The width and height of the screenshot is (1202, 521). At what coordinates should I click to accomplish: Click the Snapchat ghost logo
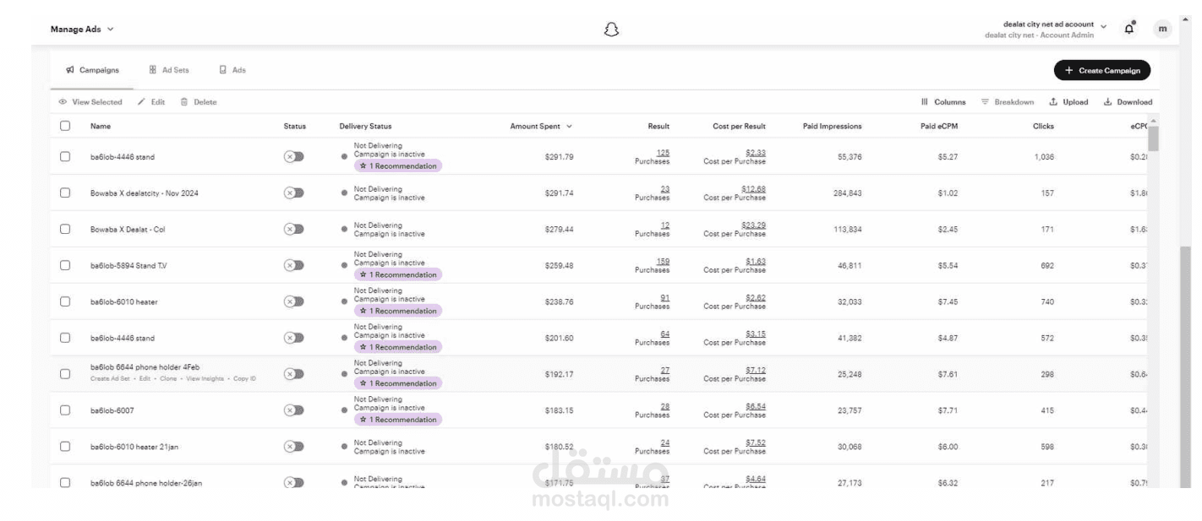pyautogui.click(x=612, y=30)
